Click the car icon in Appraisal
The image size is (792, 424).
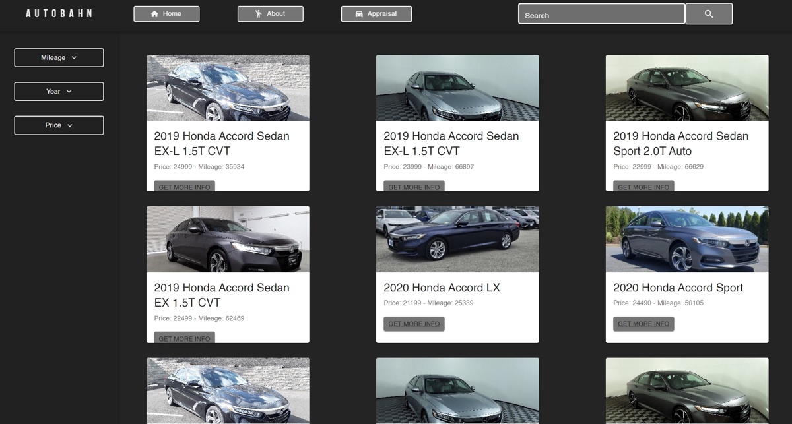[x=359, y=14]
